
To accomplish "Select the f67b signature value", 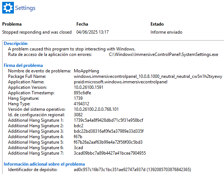I will point(78,137).
